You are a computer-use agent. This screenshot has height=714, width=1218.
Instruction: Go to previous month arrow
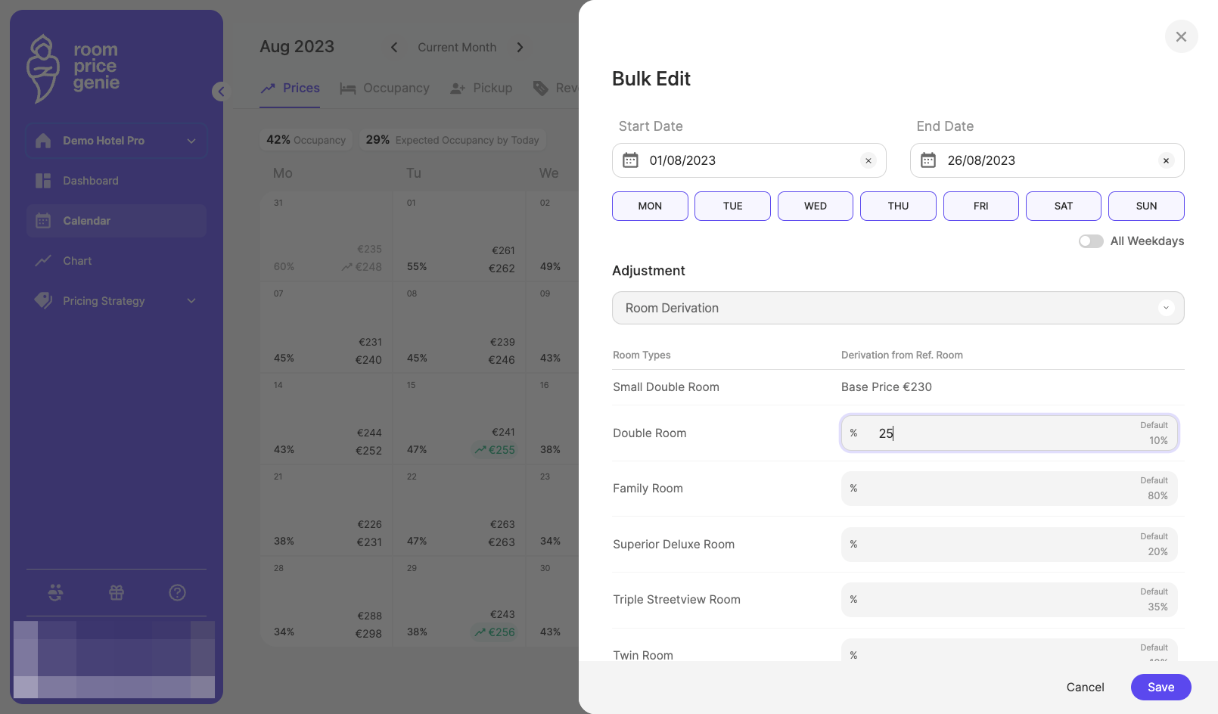click(394, 47)
